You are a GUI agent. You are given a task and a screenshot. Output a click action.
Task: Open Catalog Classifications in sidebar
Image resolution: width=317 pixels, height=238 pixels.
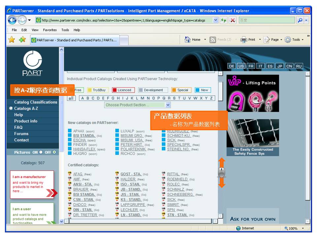[x=36, y=102]
